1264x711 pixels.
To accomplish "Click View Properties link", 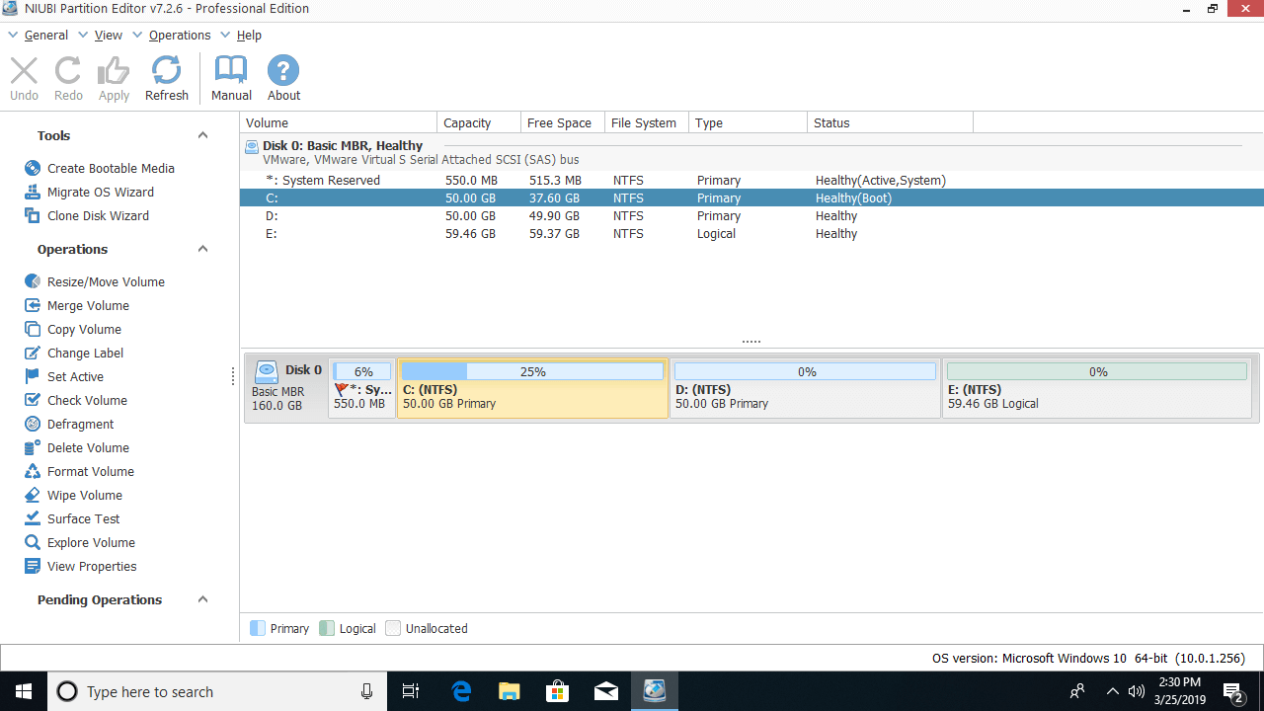I will pos(92,567).
